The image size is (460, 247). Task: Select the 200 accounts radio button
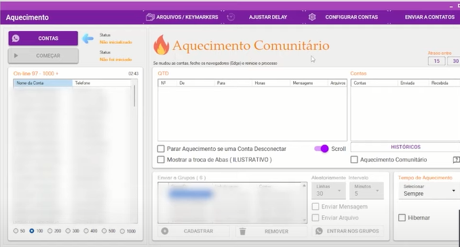tap(50, 231)
